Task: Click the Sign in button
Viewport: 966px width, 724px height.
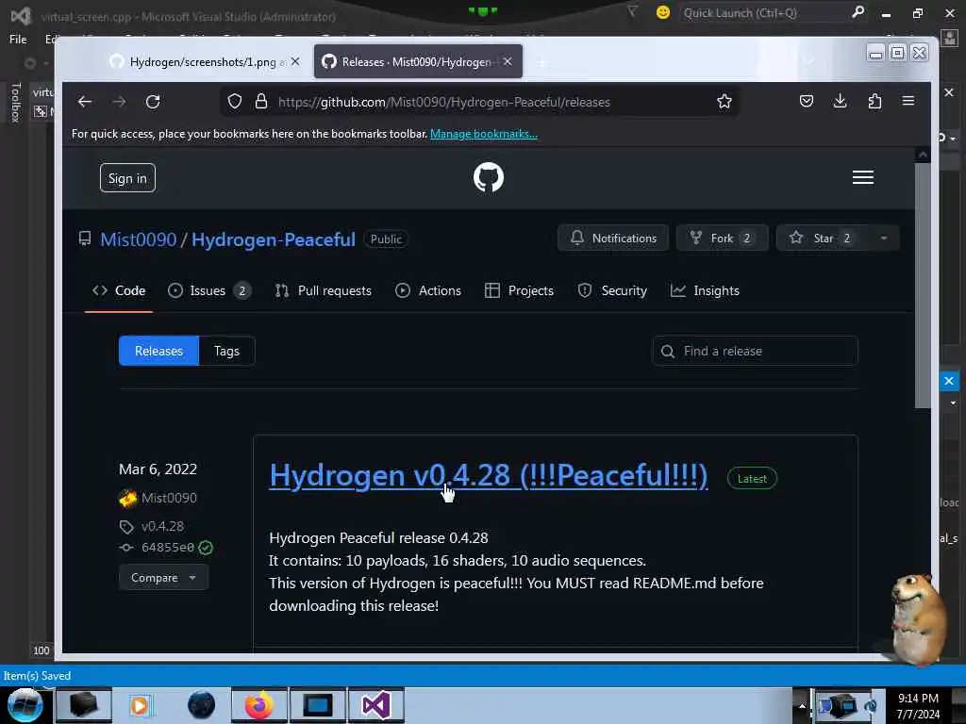Action: (x=127, y=178)
